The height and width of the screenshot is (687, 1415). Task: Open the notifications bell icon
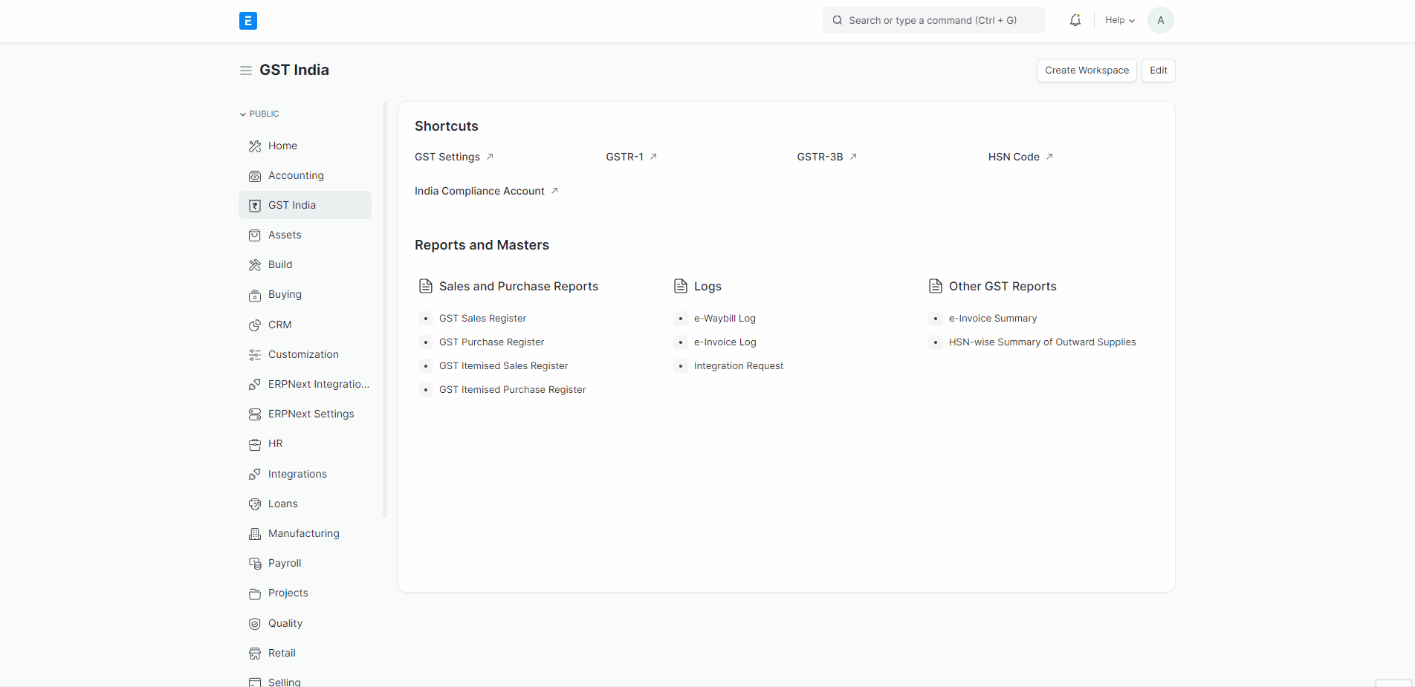[x=1075, y=21]
